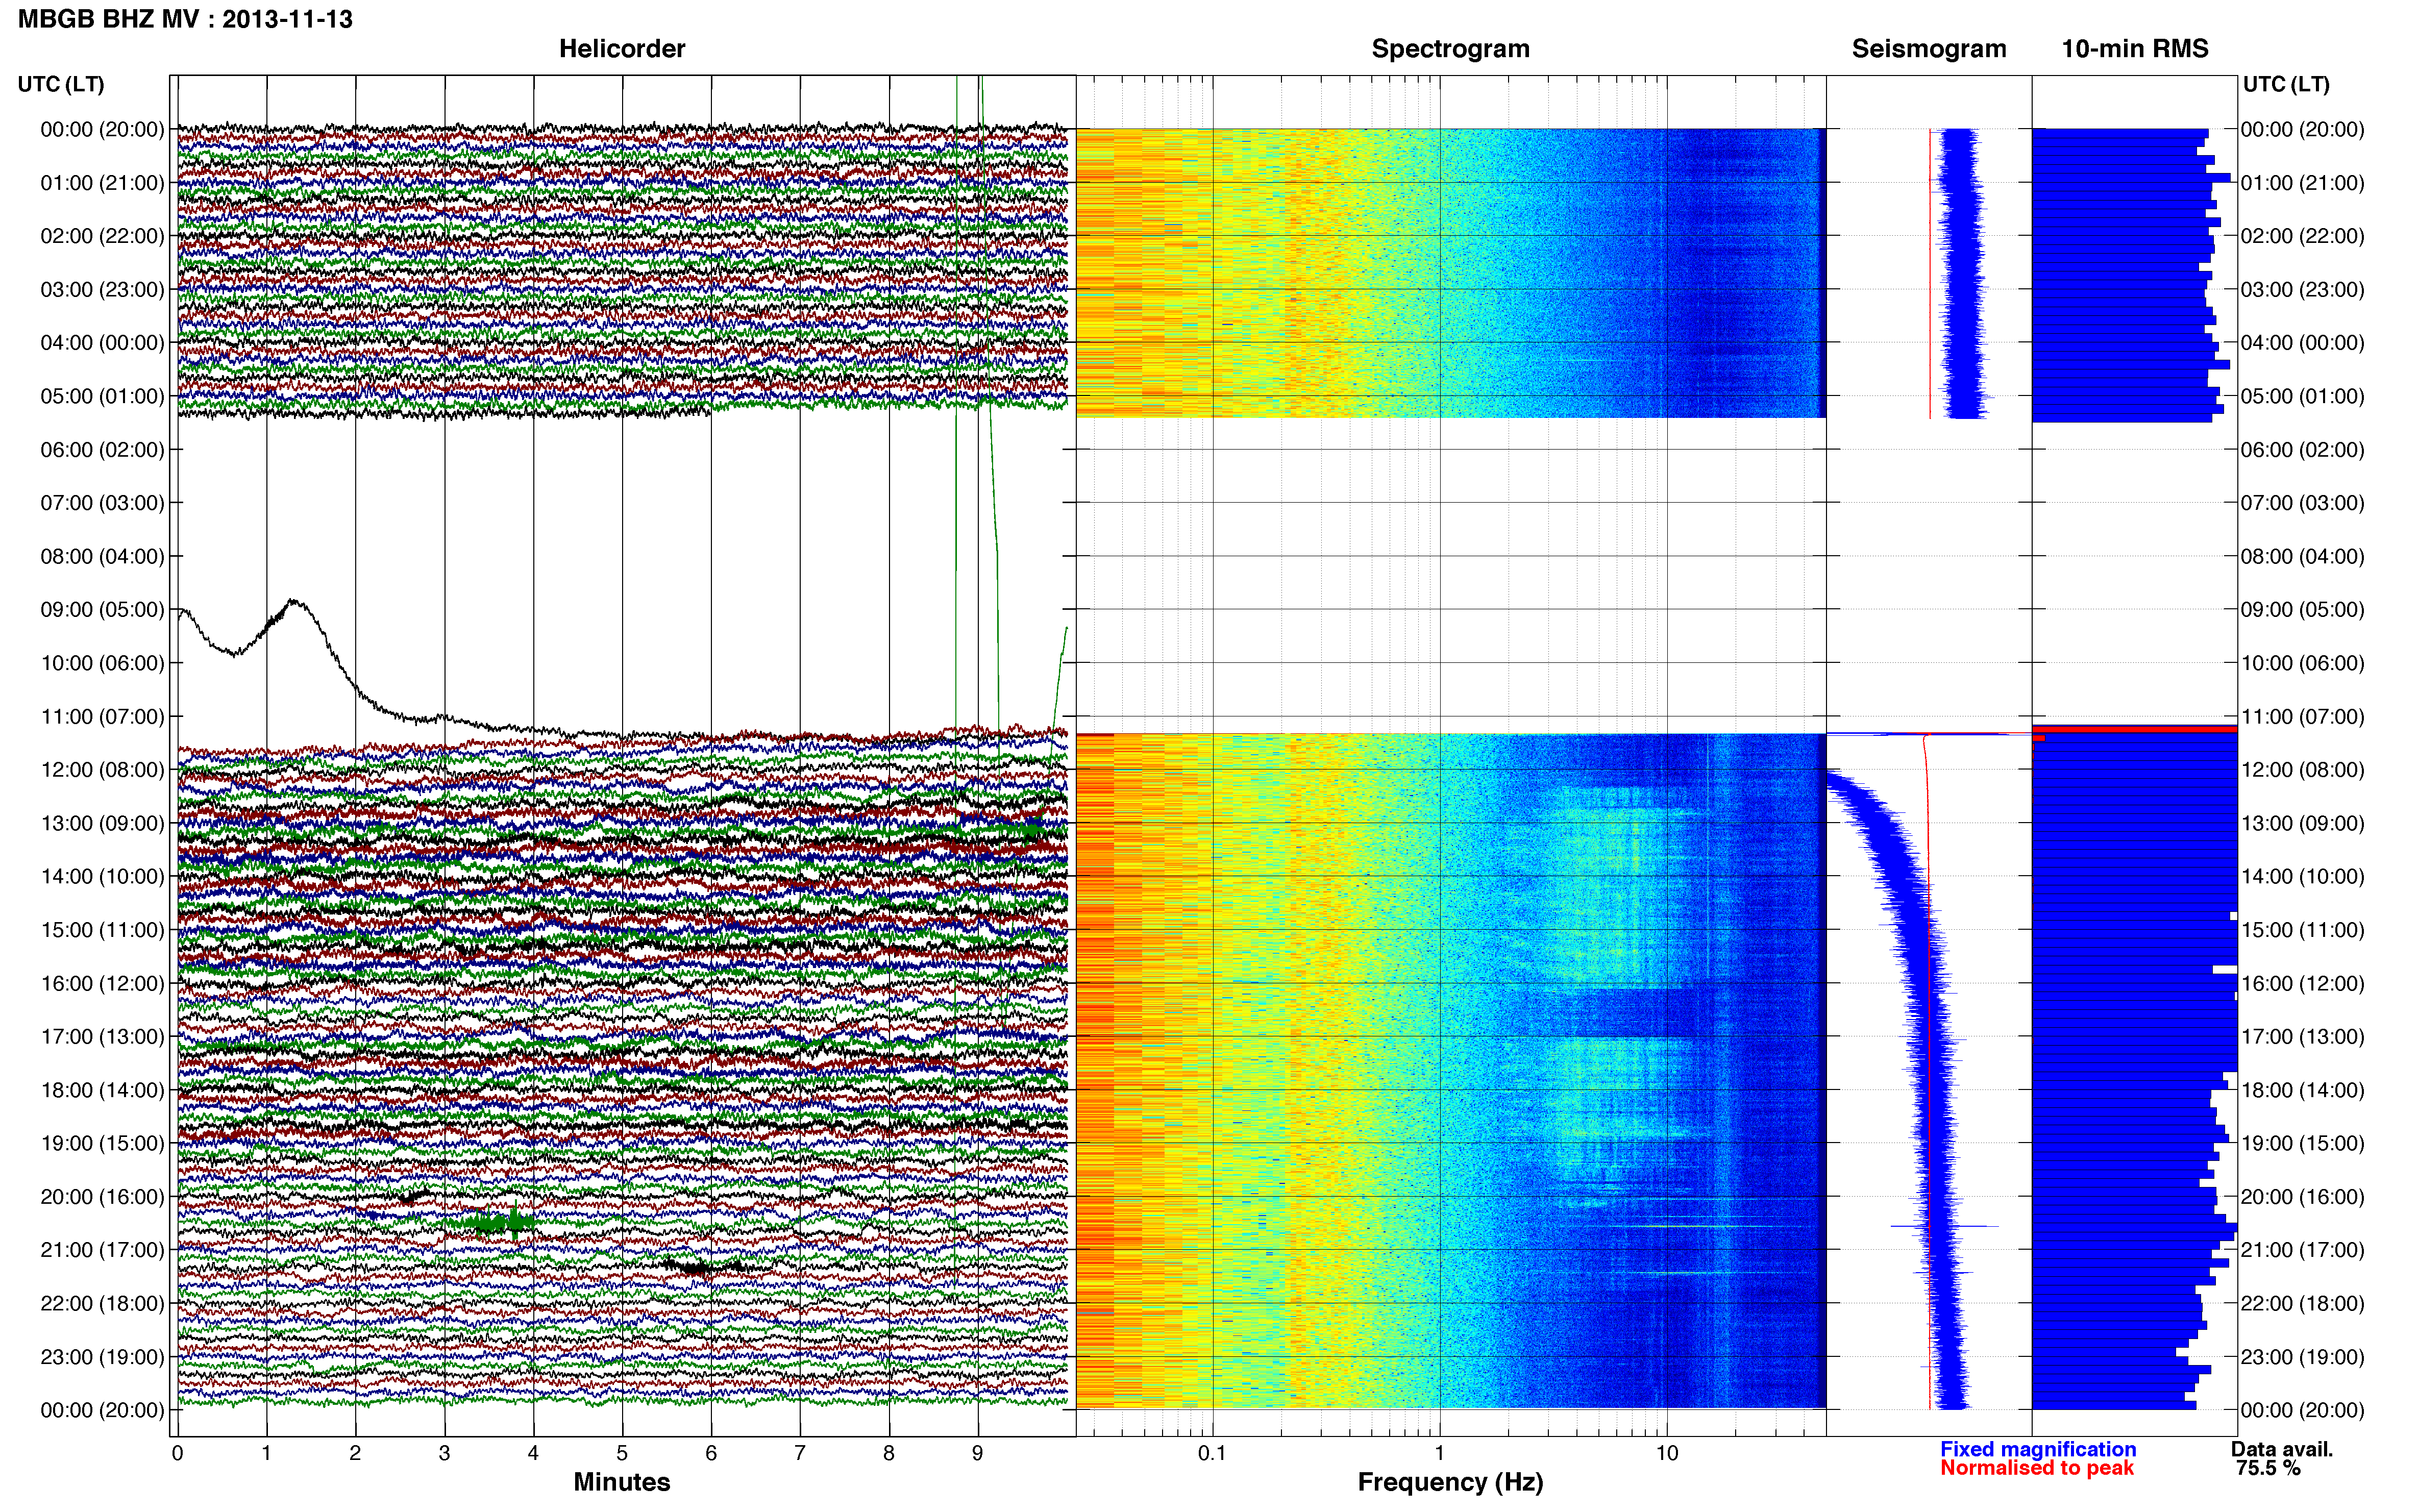Click '18:00 (14:00)' on the left helicorder axis
2419x1512 pixels.
pyautogui.click(x=102, y=1090)
